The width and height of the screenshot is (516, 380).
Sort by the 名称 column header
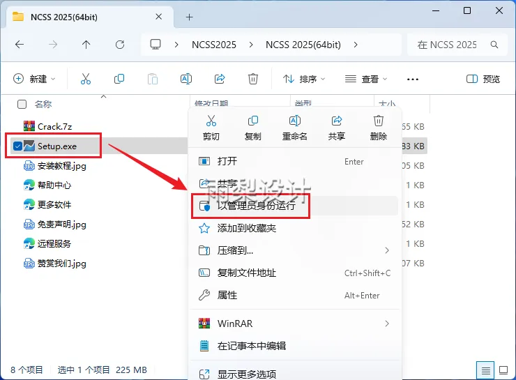tap(43, 105)
